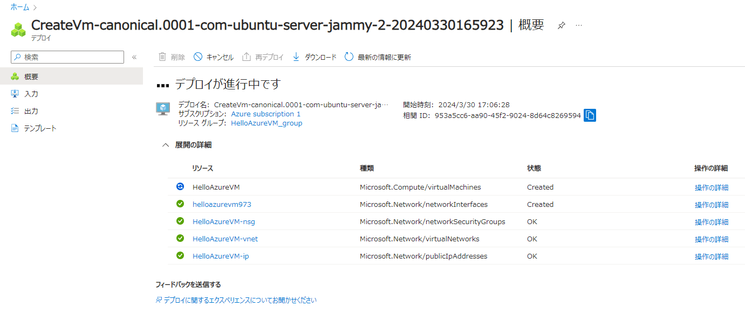Click the デプロイが進行中です heading
This screenshot has height=313, width=745.
(x=228, y=85)
